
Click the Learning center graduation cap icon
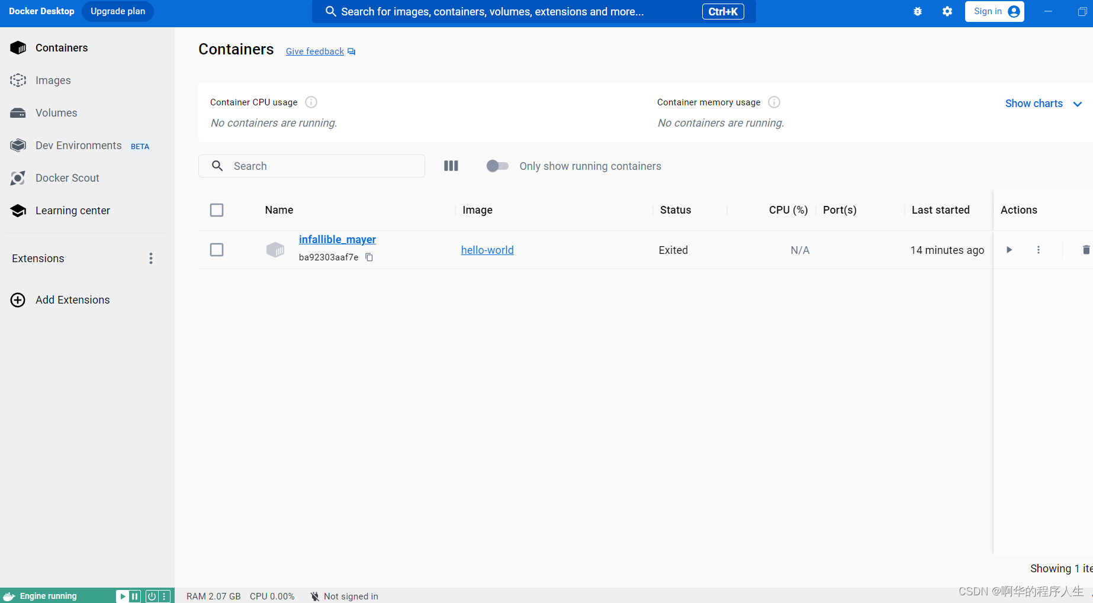[18, 211]
